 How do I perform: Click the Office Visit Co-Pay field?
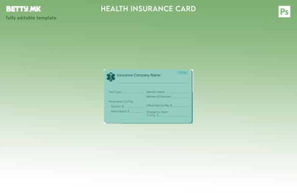click(181, 105)
